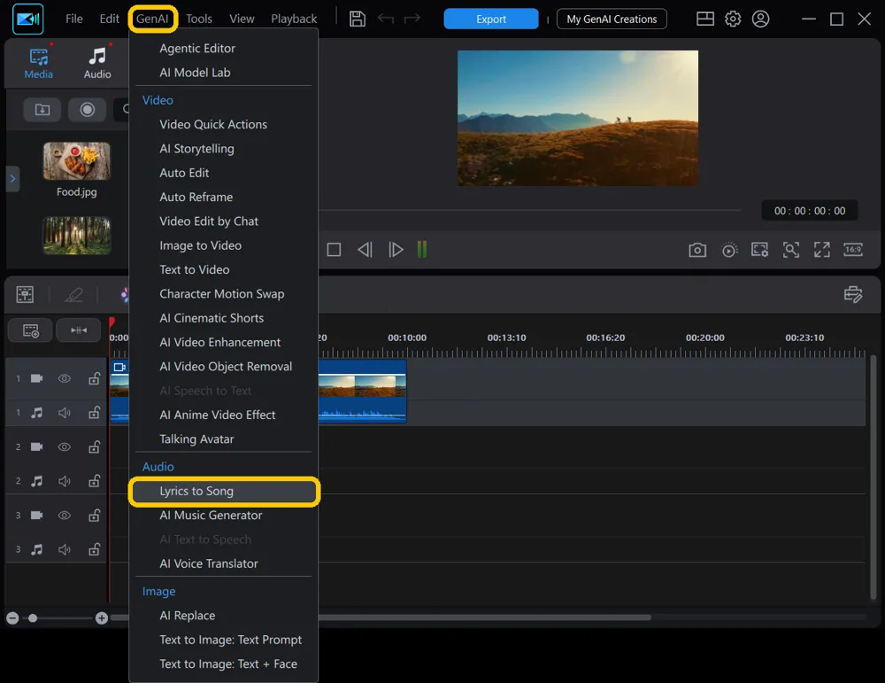This screenshot has height=683, width=885.
Task: Click the red playhead marker
Action: coord(112,322)
